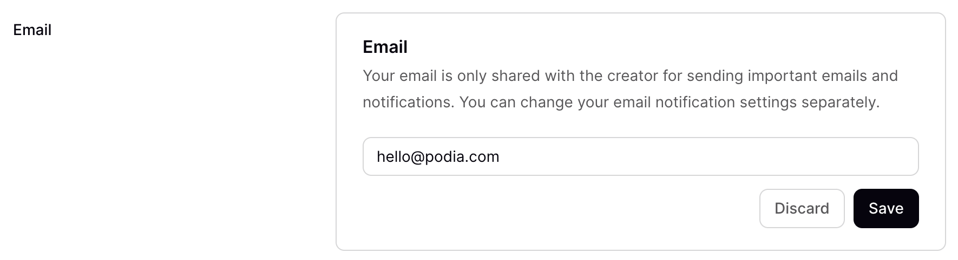The image size is (958, 260).
Task: Click the Save button
Action: [x=885, y=208]
